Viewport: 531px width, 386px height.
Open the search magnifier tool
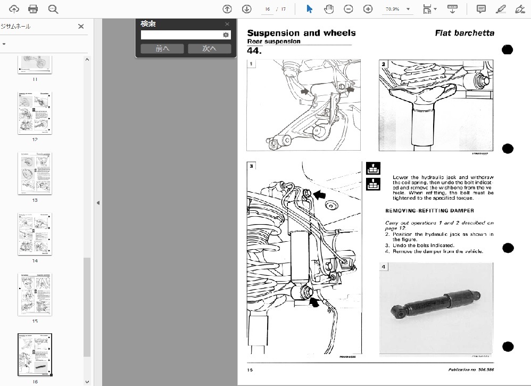53,9
